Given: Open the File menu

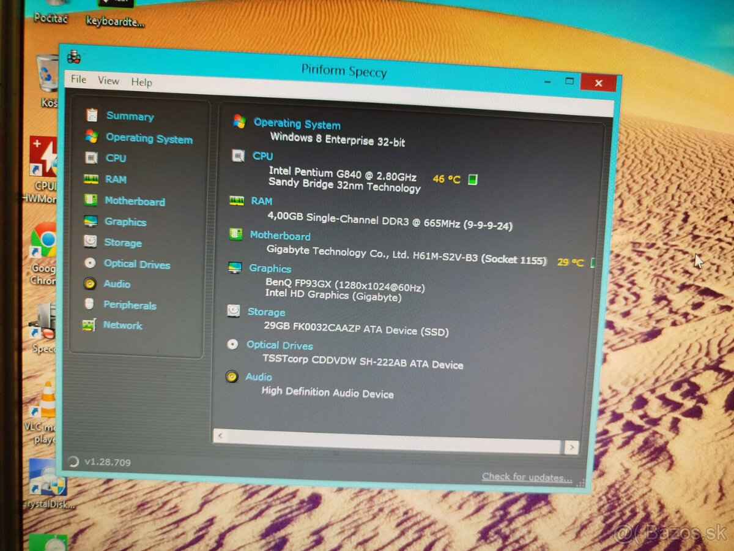Looking at the screenshot, I should coord(78,79).
